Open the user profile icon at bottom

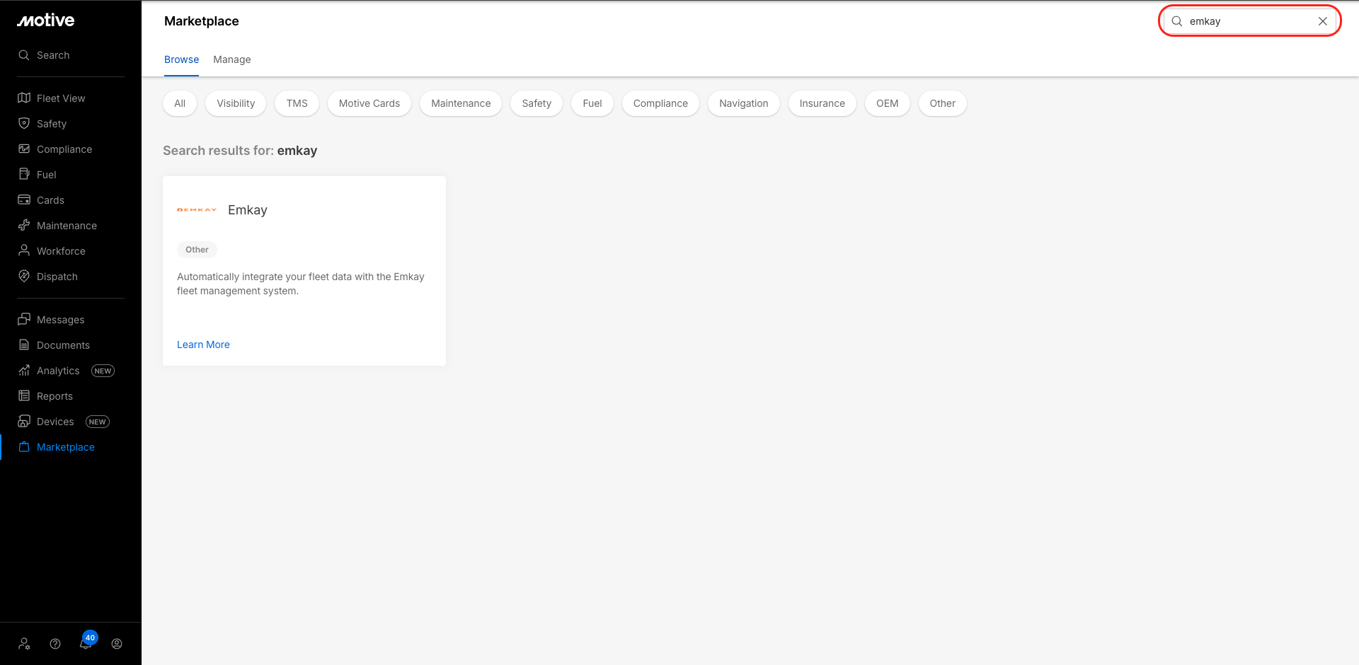[117, 644]
